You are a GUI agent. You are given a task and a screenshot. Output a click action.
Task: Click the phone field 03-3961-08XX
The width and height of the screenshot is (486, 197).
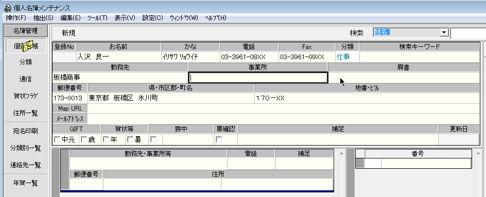tap(249, 57)
